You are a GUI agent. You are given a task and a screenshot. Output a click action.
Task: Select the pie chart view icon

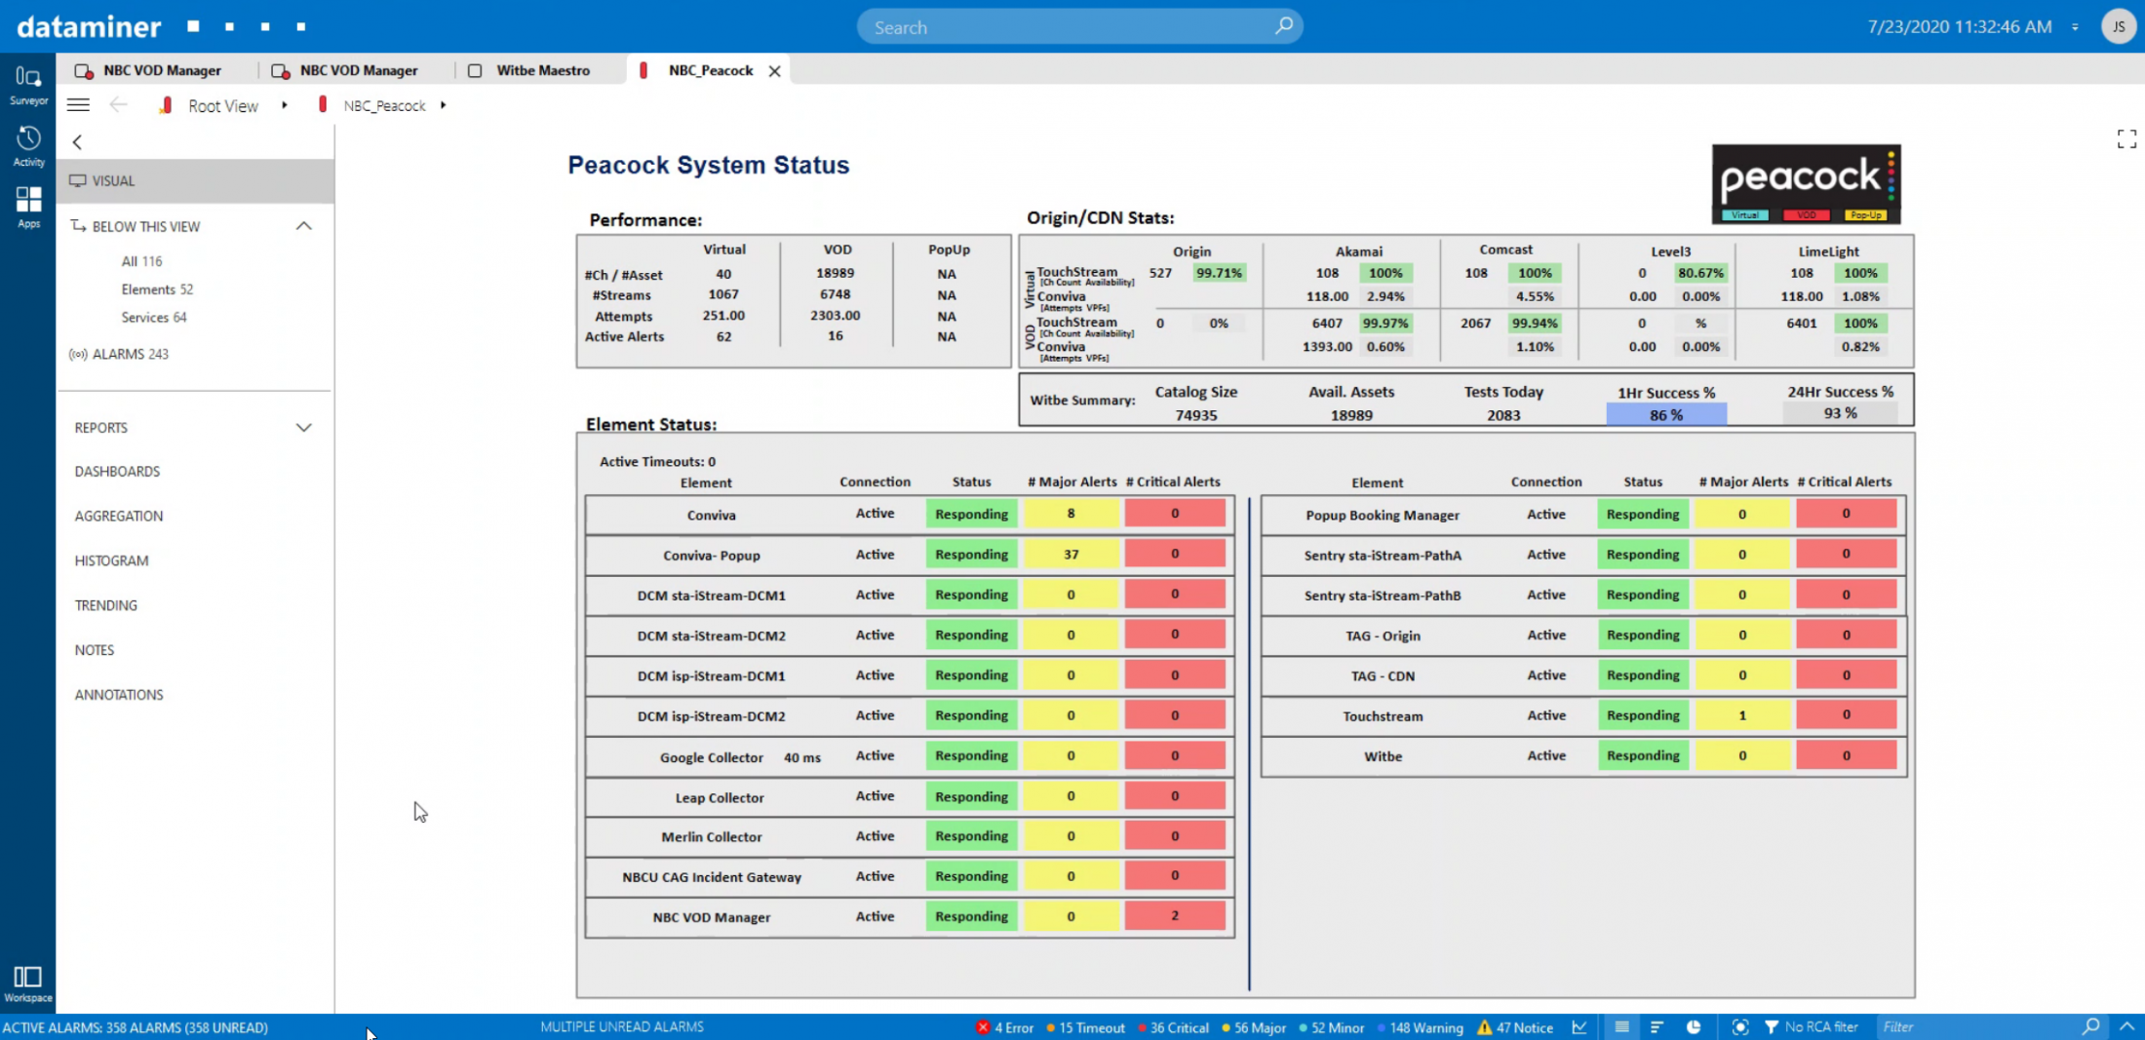coord(1694,1027)
